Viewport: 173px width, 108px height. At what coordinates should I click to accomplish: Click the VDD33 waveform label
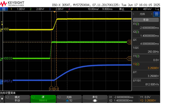click(8, 58)
